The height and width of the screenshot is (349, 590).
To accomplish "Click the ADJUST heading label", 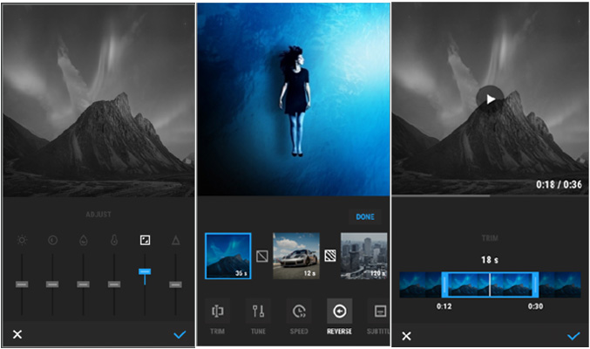I will pos(98,215).
